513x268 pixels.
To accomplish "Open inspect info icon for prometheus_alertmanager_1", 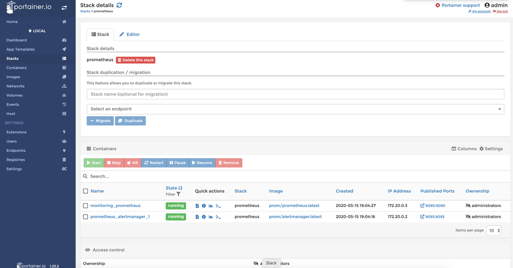I will [x=204, y=217].
